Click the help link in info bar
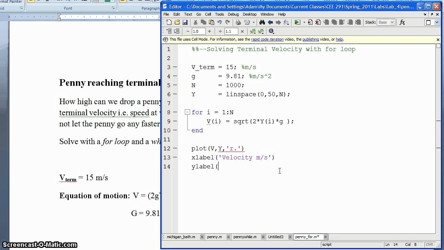Screen dimensions: 444x250 click(x=339, y=40)
